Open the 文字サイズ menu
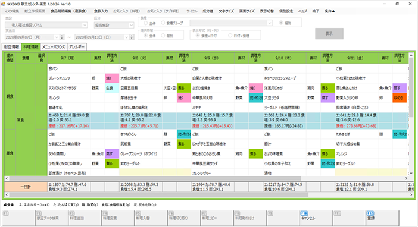This screenshot has height=227, width=418. point(226,11)
